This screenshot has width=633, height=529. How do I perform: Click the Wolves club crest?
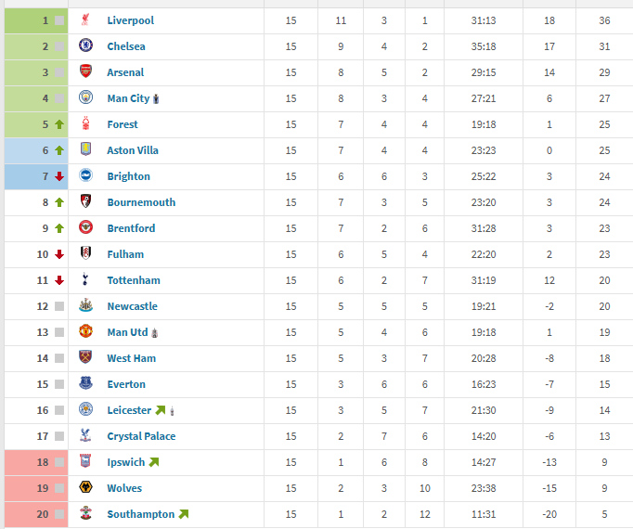[x=85, y=487]
